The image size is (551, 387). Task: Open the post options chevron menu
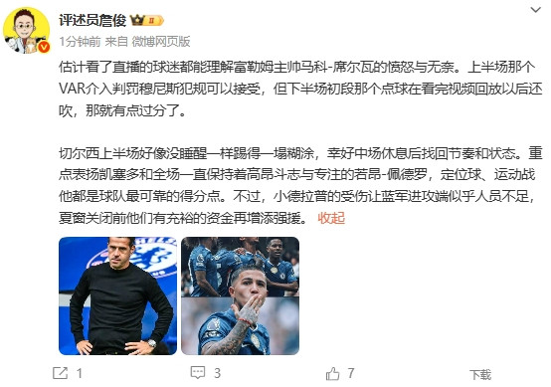[x=535, y=10]
